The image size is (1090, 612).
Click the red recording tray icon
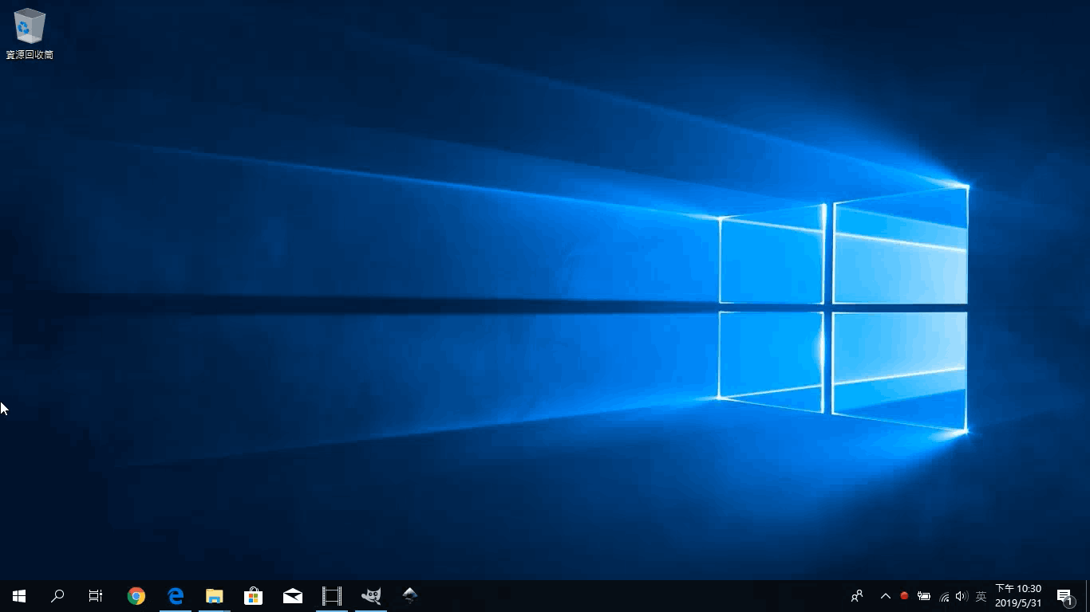pos(904,596)
